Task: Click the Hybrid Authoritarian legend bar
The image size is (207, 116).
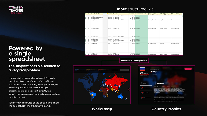Action: point(92,70)
